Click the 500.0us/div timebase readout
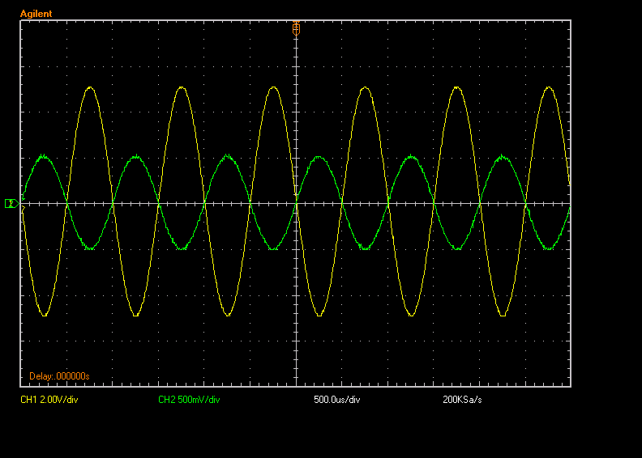Viewport: 642px width, 458px height. tap(337, 400)
